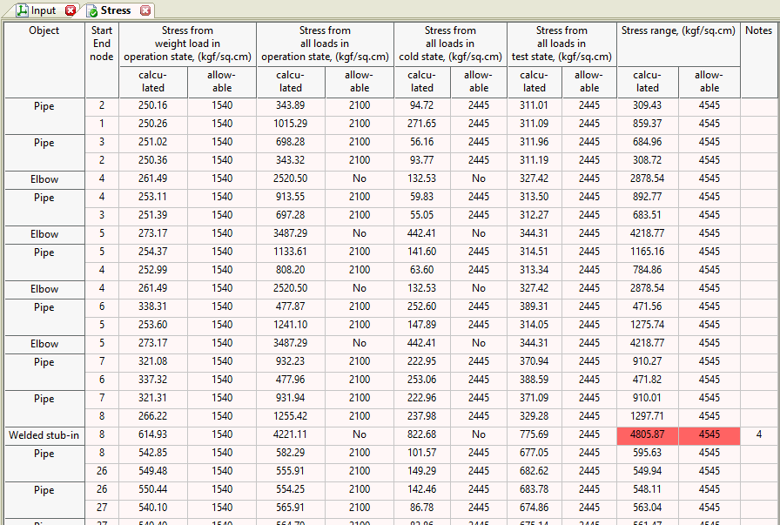Click the Stress tab document icon

(x=92, y=10)
